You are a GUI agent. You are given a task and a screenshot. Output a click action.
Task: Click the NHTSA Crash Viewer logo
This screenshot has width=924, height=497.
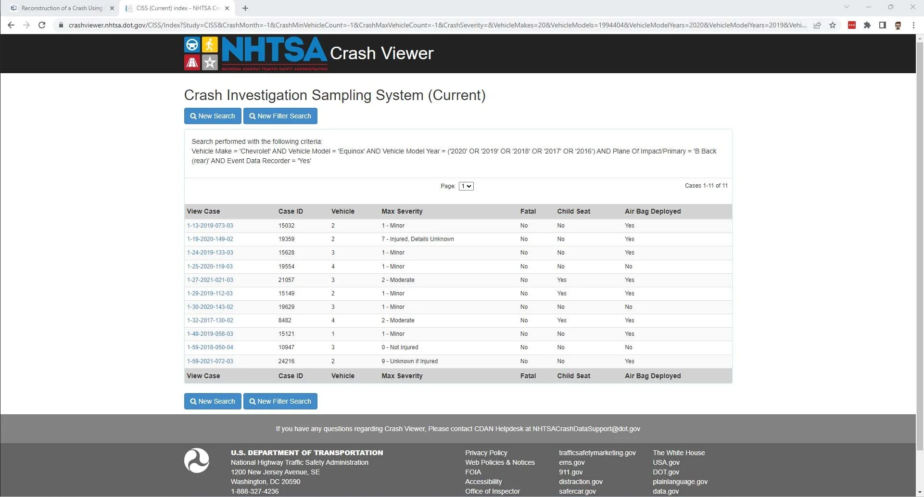(255, 53)
